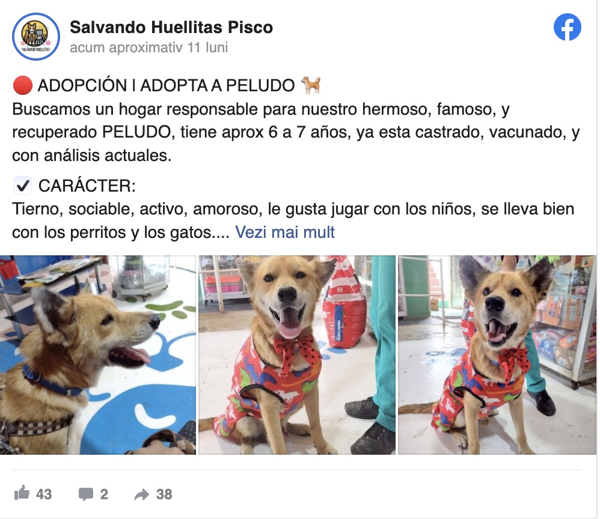Open the Salvando Huellitas Pisco page name

pyautogui.click(x=171, y=28)
